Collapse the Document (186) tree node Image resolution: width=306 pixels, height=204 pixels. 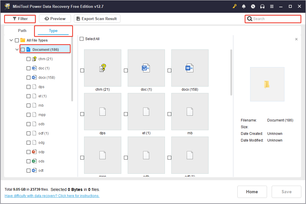tap(17, 49)
